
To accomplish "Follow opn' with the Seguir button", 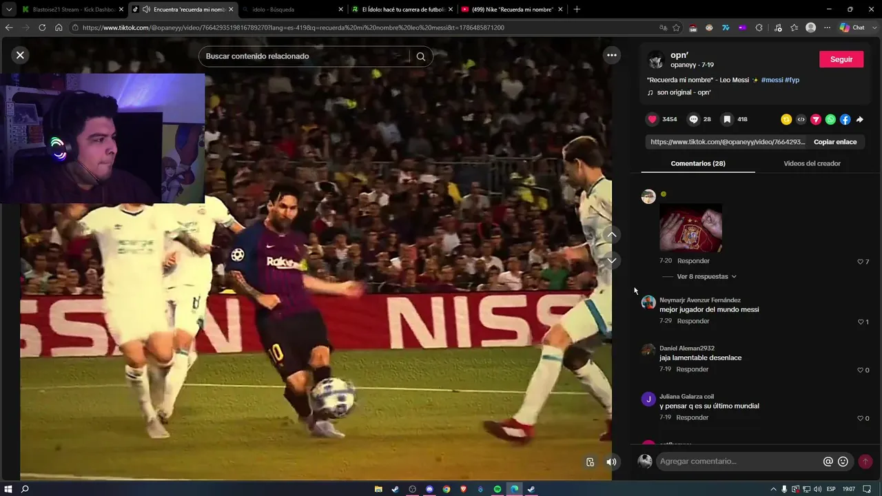I will 841,59.
